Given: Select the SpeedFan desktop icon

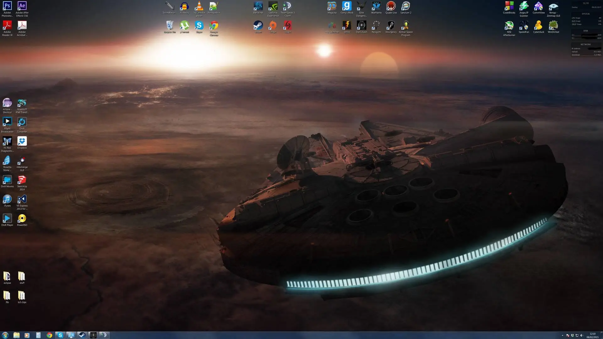Looking at the screenshot, I should (524, 27).
